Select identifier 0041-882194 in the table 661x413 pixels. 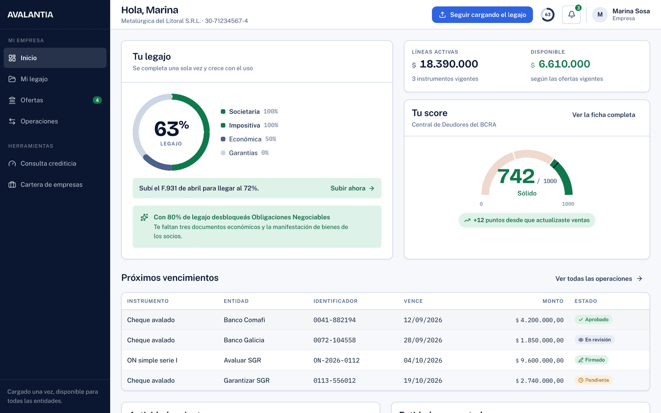[335, 320]
